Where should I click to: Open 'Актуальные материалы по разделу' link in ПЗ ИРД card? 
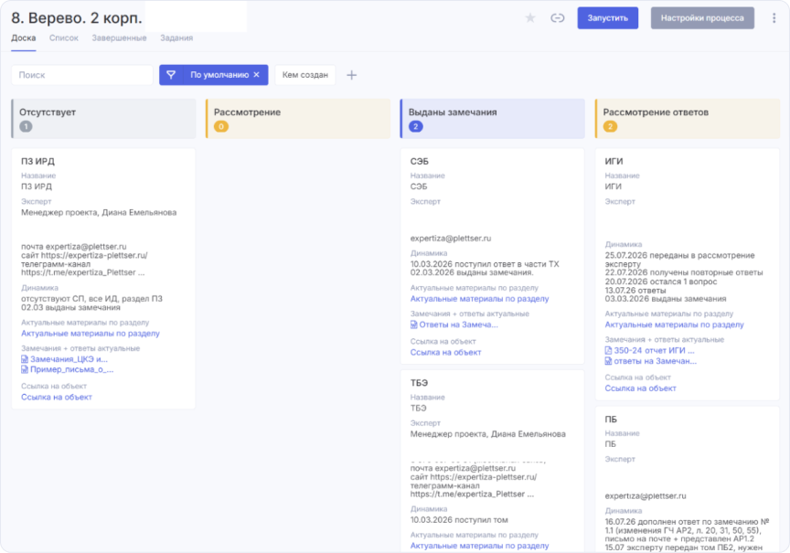tap(91, 334)
